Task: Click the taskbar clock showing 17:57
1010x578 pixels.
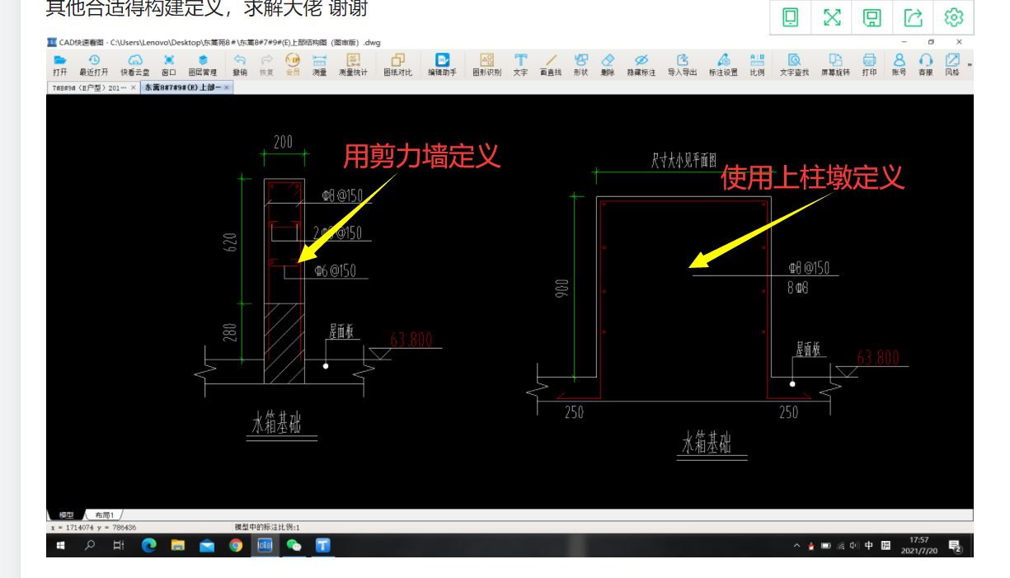Action: [918, 545]
